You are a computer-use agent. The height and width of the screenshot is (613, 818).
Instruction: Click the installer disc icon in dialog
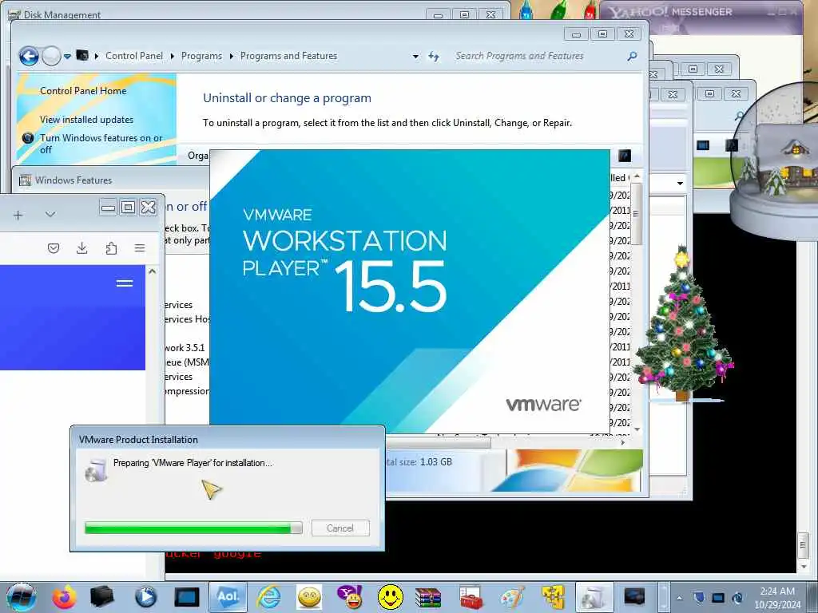tap(96, 470)
